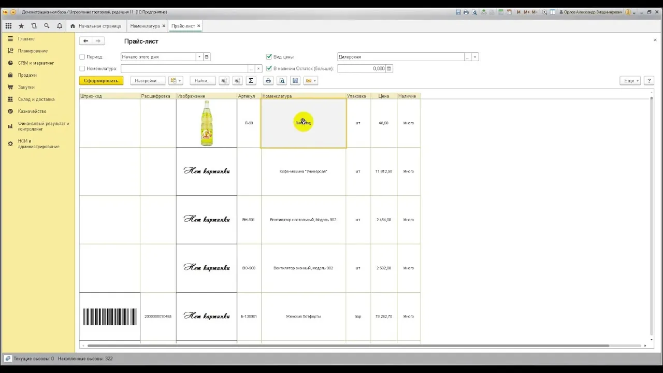Image resolution: width=663 pixels, height=373 pixels.
Task: Open the Еще dropdown menu
Action: point(630,81)
